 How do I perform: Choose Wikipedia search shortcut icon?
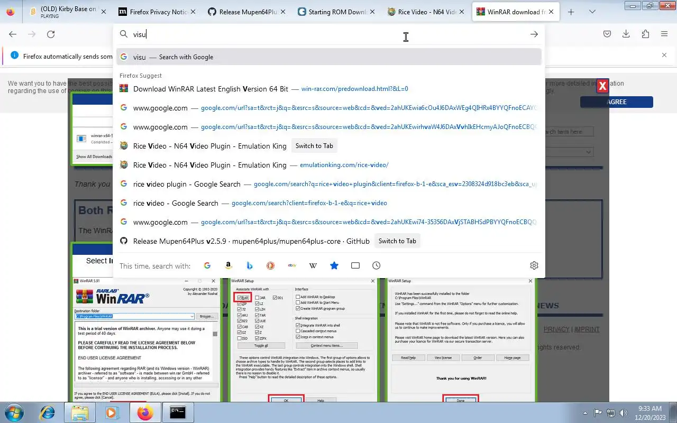tap(313, 265)
